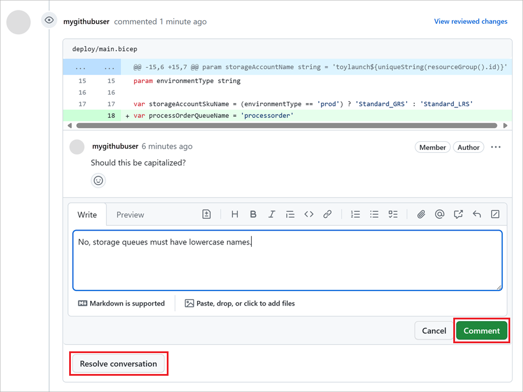Click the large avatar at the top left

click(x=19, y=22)
